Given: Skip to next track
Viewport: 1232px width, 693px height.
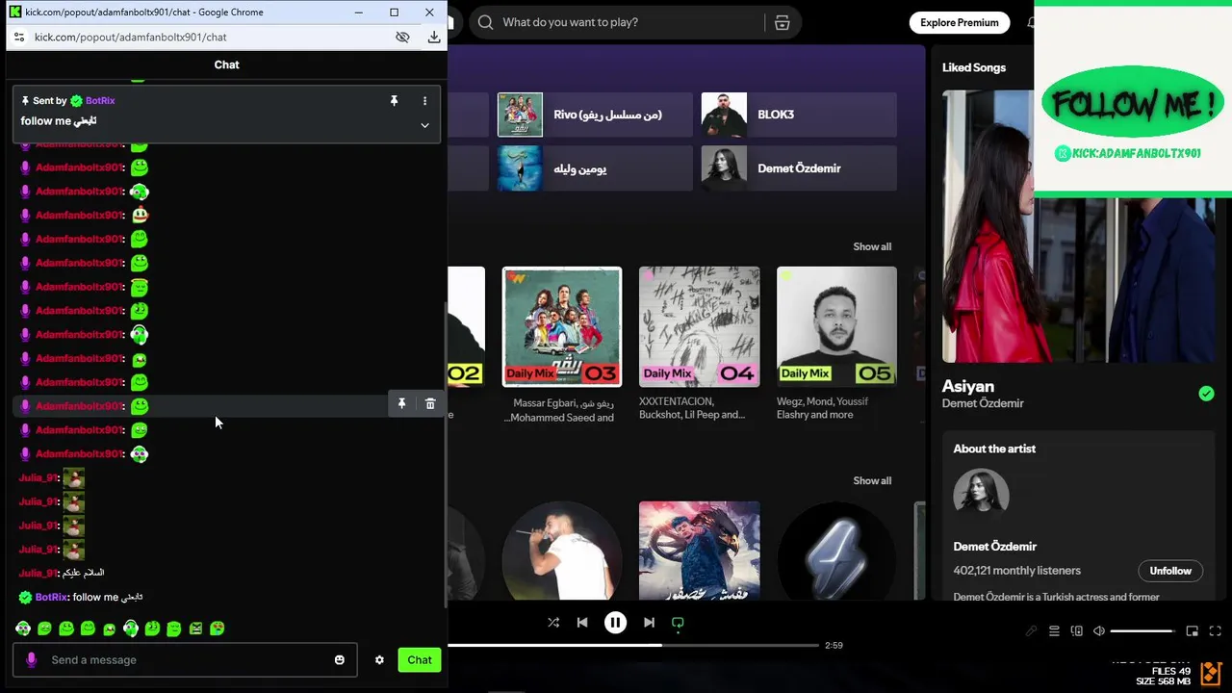Looking at the screenshot, I should (x=649, y=623).
